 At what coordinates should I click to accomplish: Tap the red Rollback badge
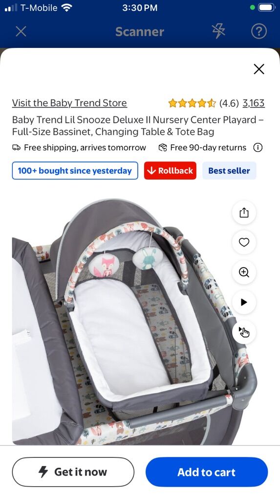pos(170,171)
